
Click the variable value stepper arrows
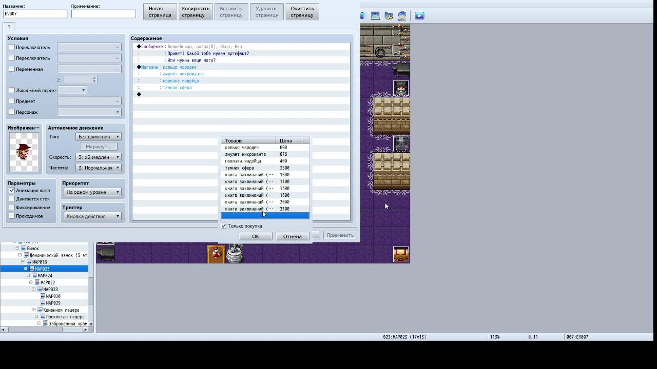94,79
